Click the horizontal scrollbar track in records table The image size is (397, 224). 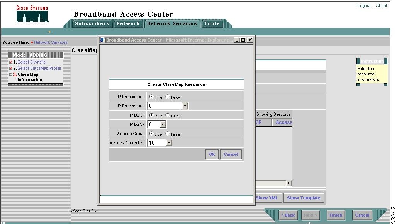pos(270,183)
